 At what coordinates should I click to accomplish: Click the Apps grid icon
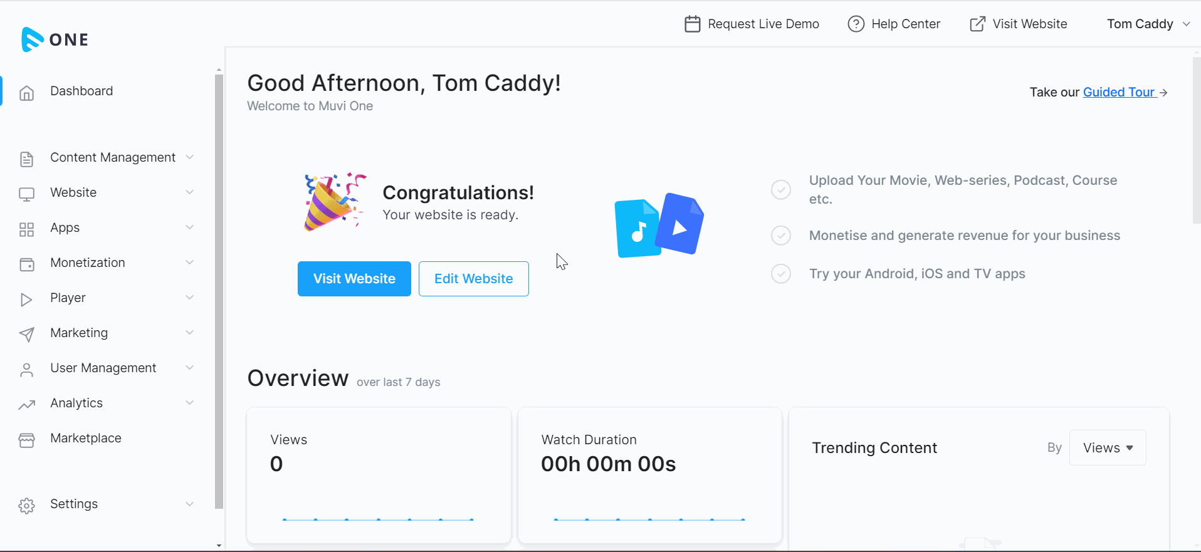(26, 229)
